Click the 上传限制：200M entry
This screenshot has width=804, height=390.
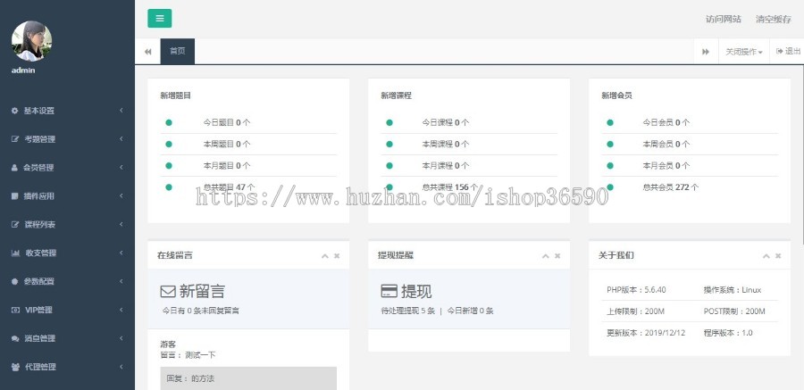(635, 311)
